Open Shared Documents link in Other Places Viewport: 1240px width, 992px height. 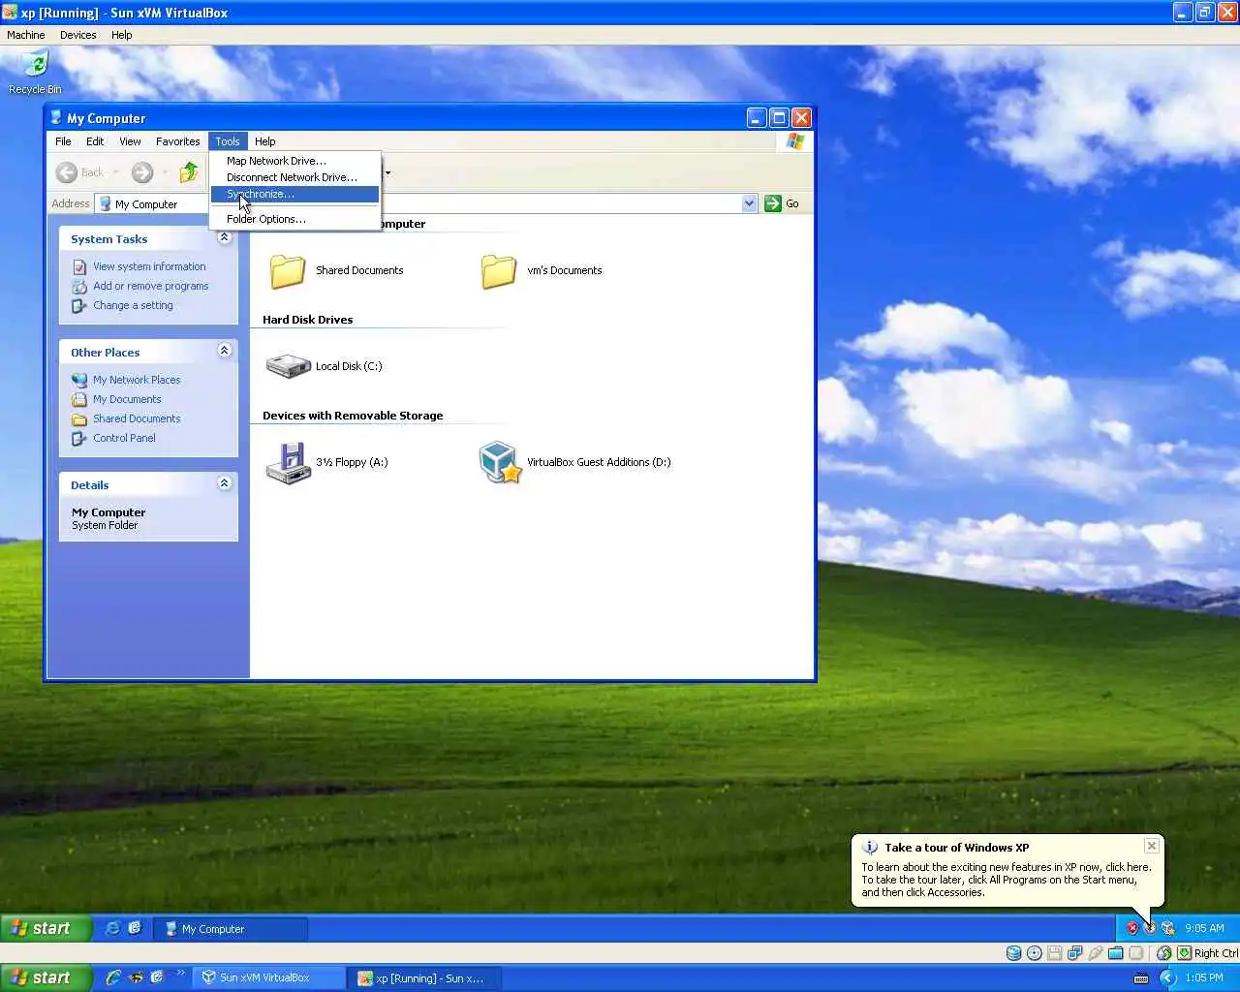coord(137,418)
